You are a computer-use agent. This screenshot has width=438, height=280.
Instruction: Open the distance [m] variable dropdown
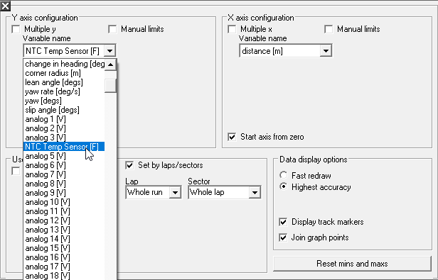pyautogui.click(x=326, y=51)
